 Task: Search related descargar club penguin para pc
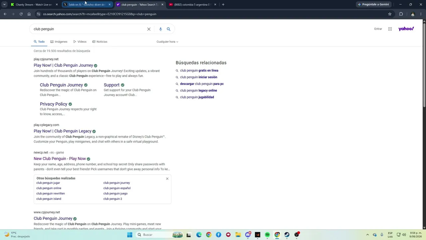(x=202, y=84)
